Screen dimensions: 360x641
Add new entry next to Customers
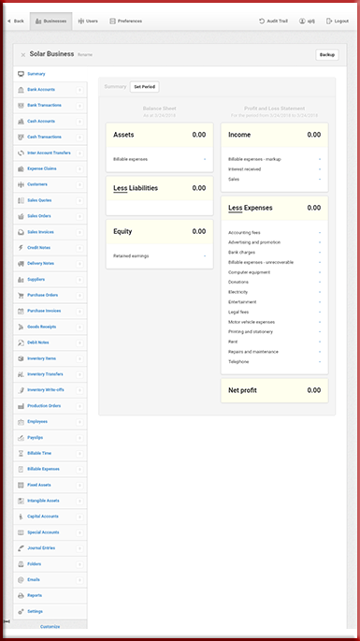coord(79,184)
